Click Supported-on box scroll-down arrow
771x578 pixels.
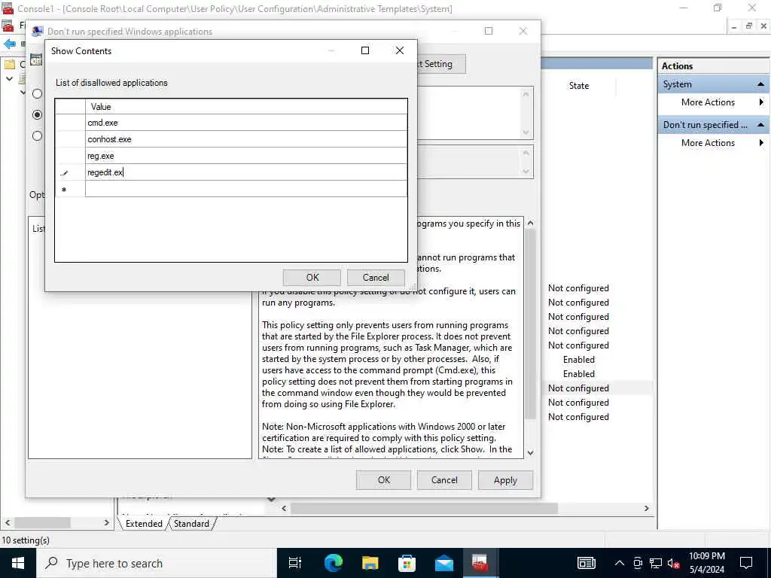(x=526, y=172)
